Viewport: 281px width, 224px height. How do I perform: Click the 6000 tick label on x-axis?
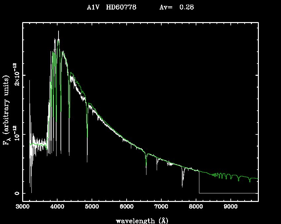point(127,207)
